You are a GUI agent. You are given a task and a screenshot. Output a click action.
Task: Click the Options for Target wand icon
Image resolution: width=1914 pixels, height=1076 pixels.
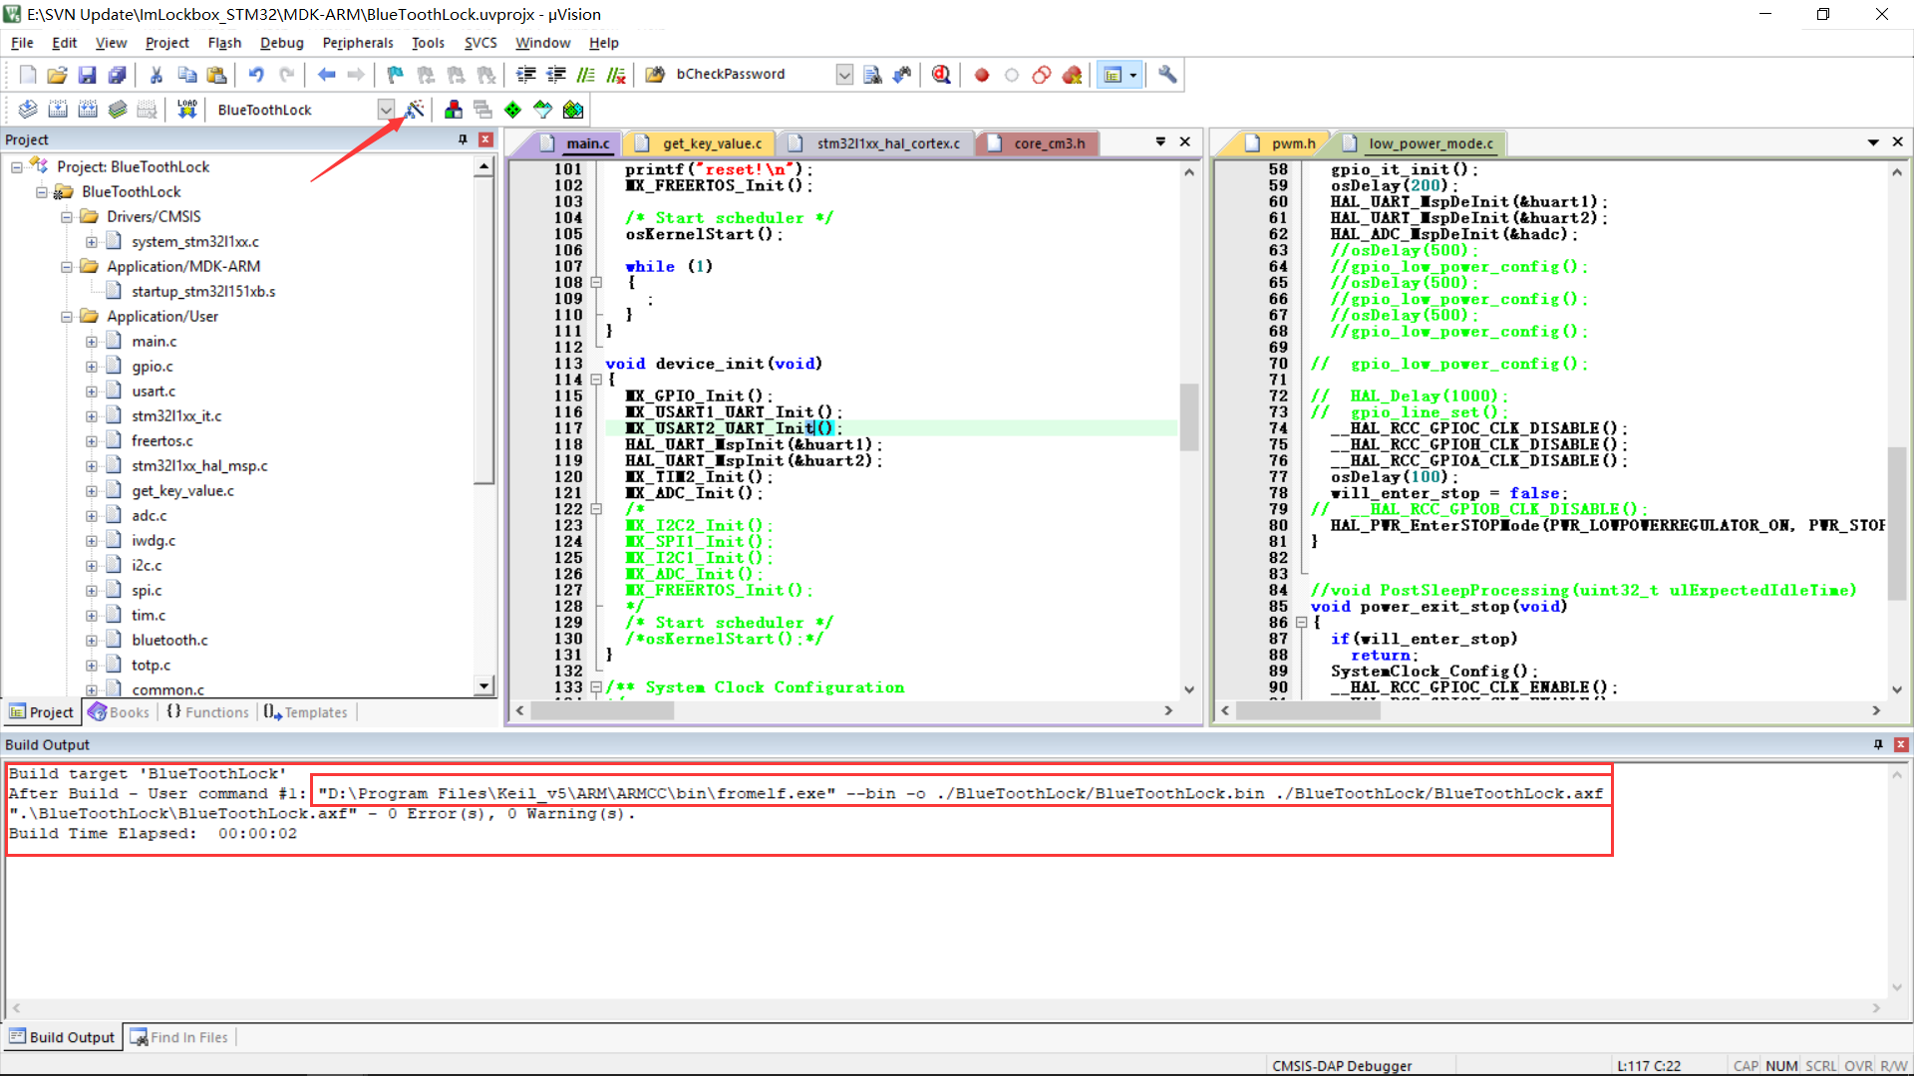[x=416, y=110]
